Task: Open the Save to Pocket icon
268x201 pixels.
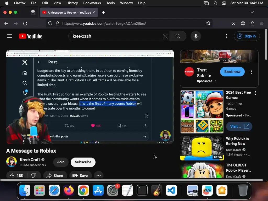Action: 233,23
